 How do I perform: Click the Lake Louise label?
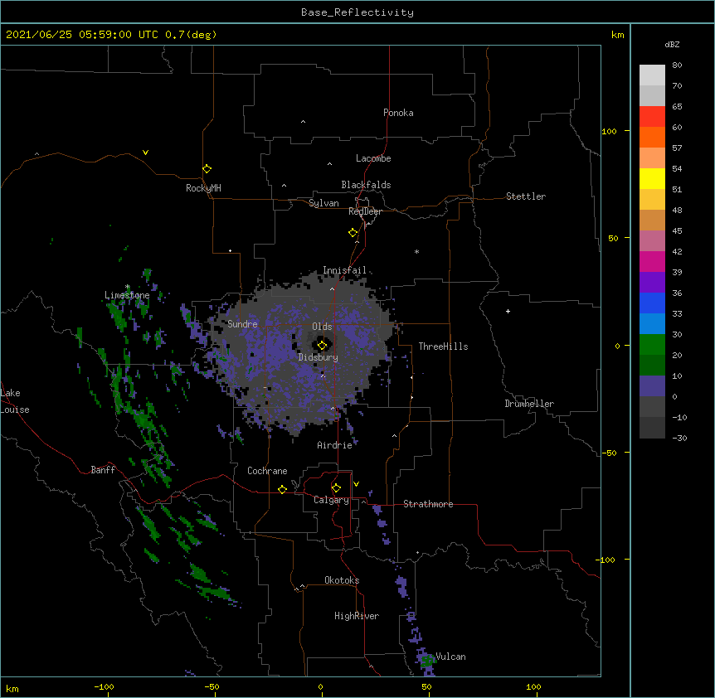tap(15, 401)
